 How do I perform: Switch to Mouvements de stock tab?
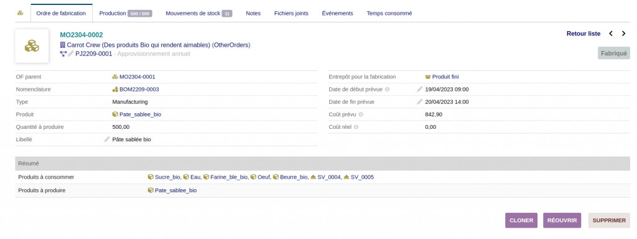tap(198, 14)
